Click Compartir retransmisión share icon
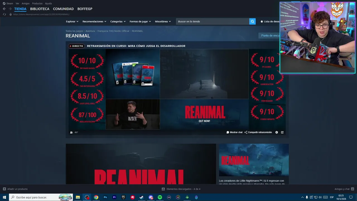Image resolution: width=357 pixels, height=201 pixels. [x=246, y=132]
